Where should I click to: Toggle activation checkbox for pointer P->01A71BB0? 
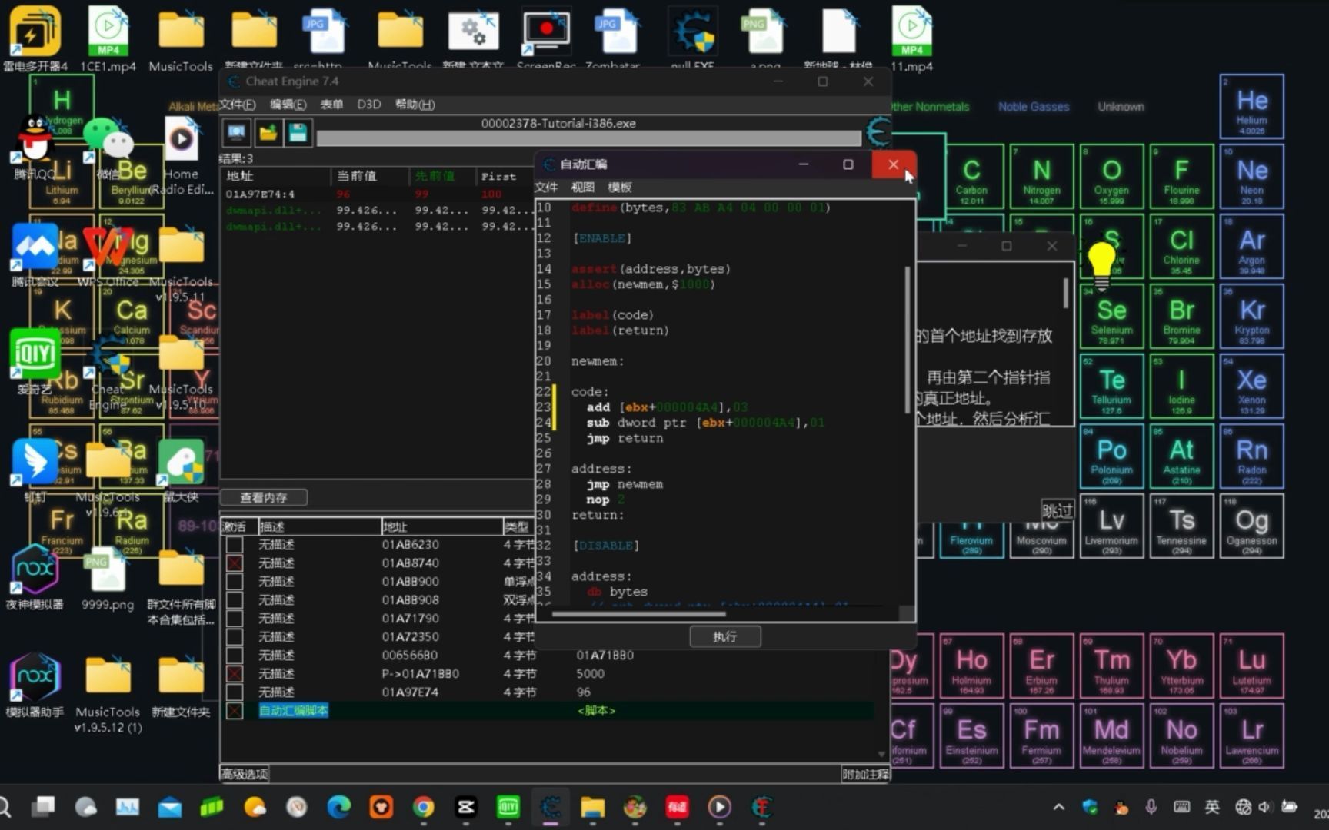[235, 674]
